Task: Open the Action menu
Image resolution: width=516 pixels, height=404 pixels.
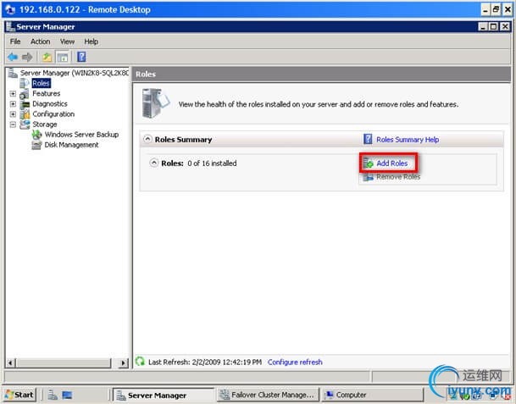Action: (x=40, y=42)
